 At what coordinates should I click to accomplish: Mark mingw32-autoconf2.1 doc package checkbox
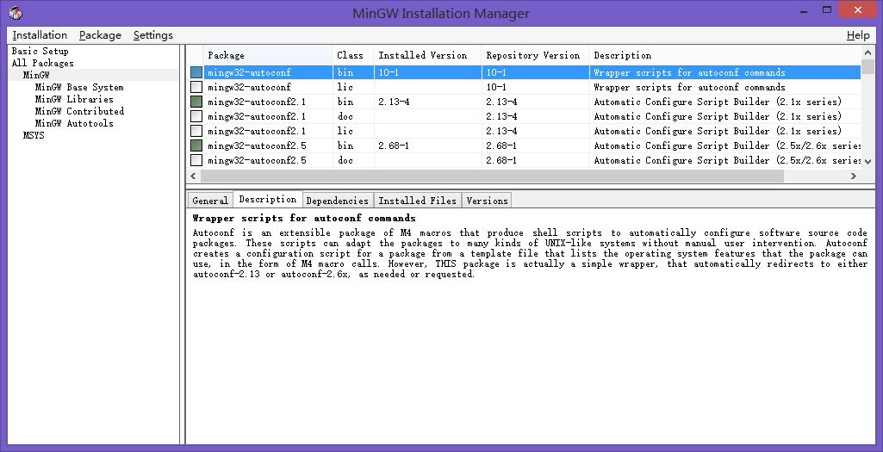196,116
